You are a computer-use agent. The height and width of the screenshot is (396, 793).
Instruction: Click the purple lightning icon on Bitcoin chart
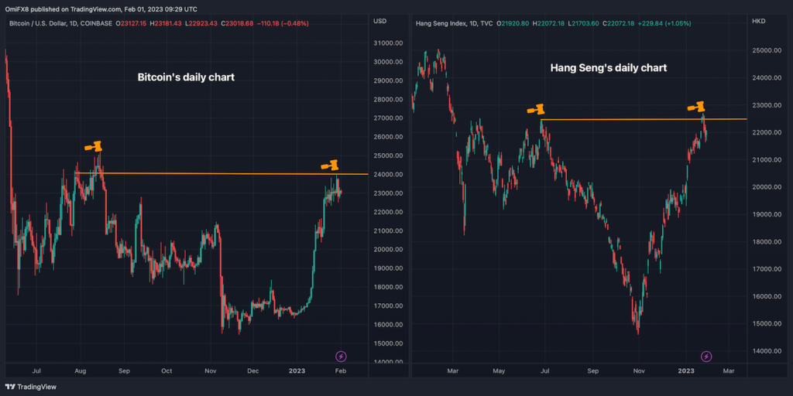pyautogui.click(x=342, y=357)
